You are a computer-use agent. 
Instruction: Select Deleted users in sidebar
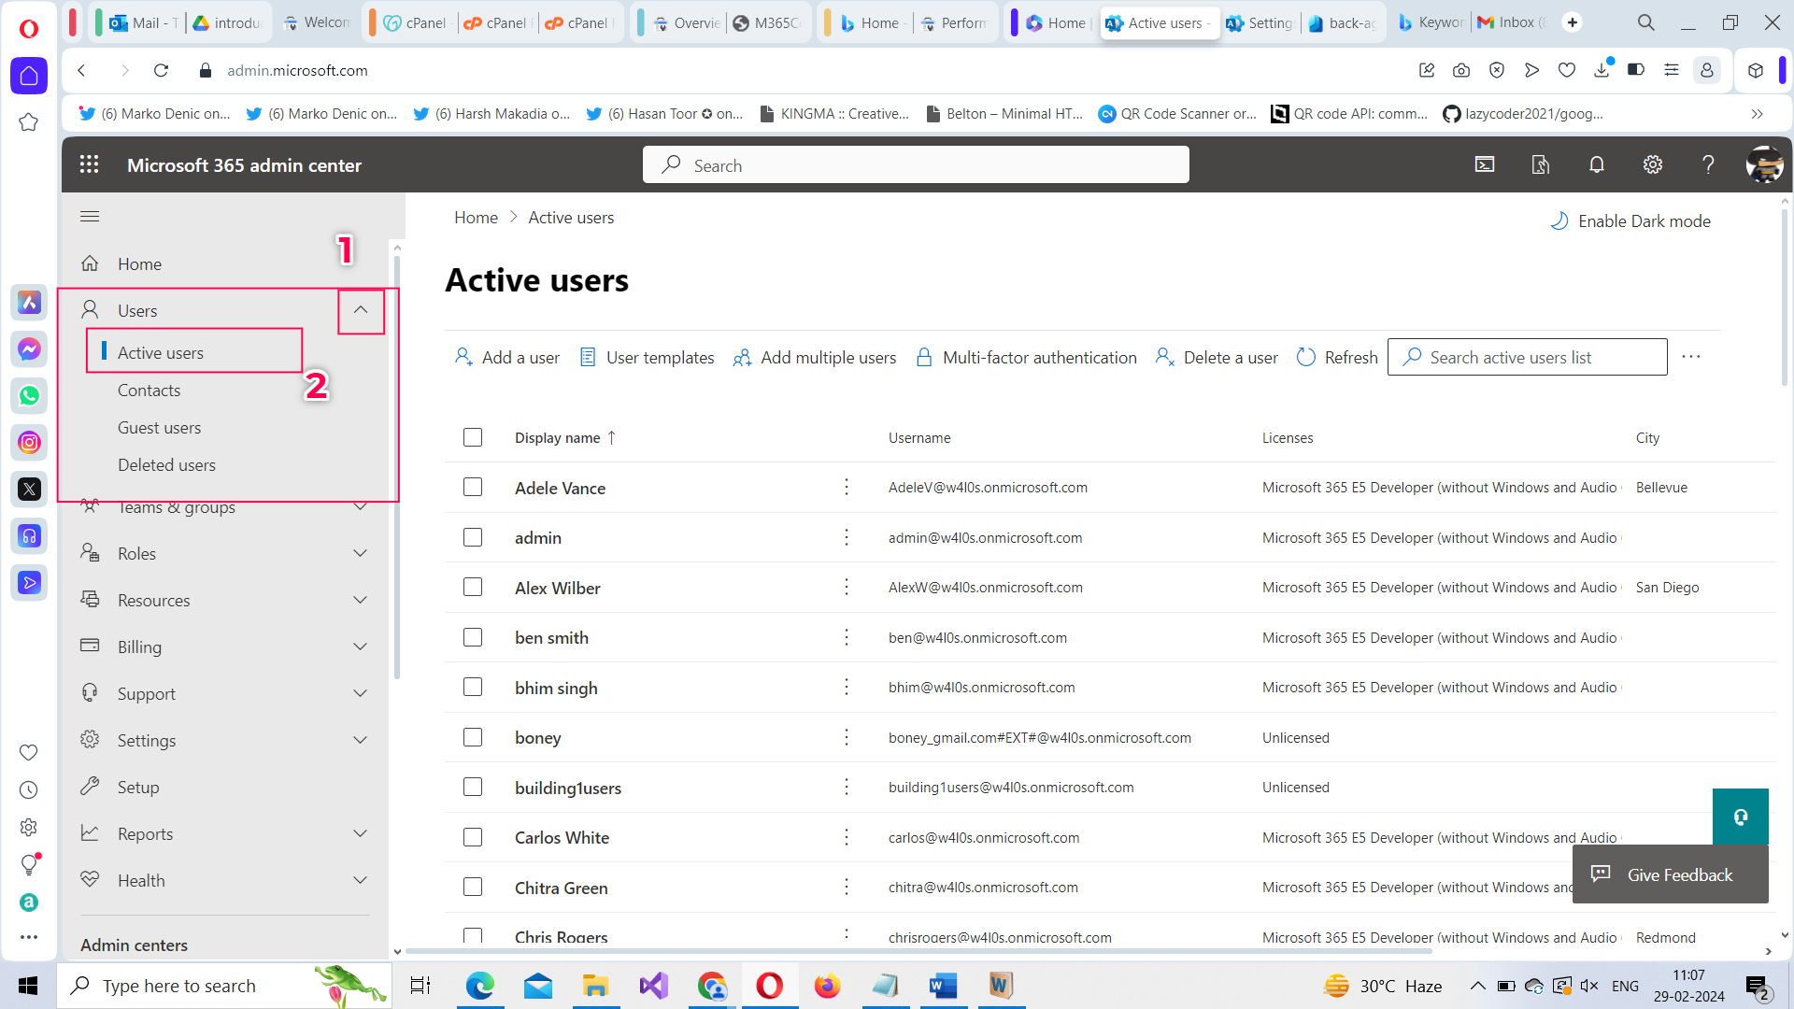[x=166, y=465]
